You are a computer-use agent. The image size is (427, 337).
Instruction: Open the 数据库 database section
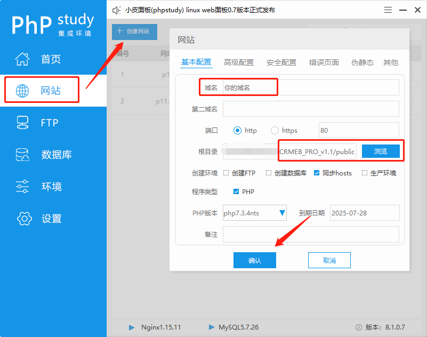[x=53, y=155]
